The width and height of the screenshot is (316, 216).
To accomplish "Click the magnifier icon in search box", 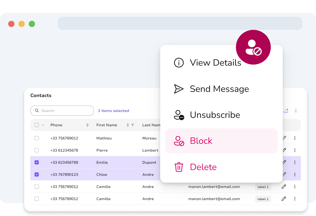I will tap(37, 111).
